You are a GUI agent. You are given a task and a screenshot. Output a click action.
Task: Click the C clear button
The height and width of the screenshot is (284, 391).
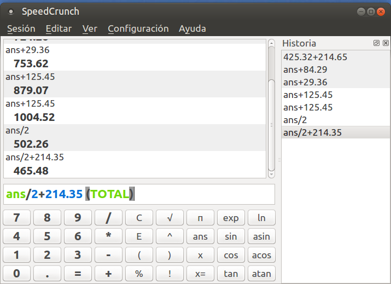click(139, 218)
